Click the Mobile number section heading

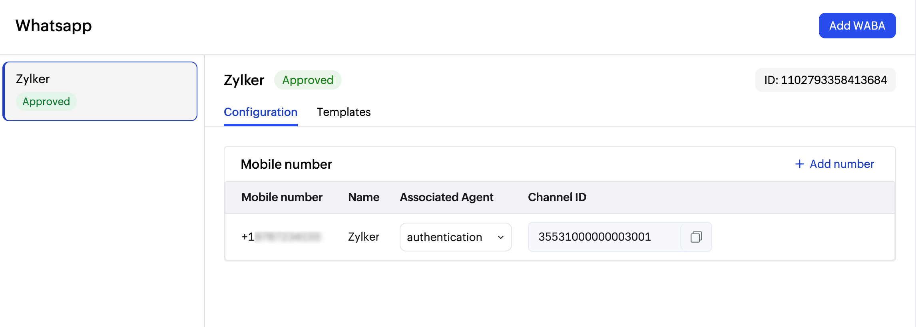286,164
